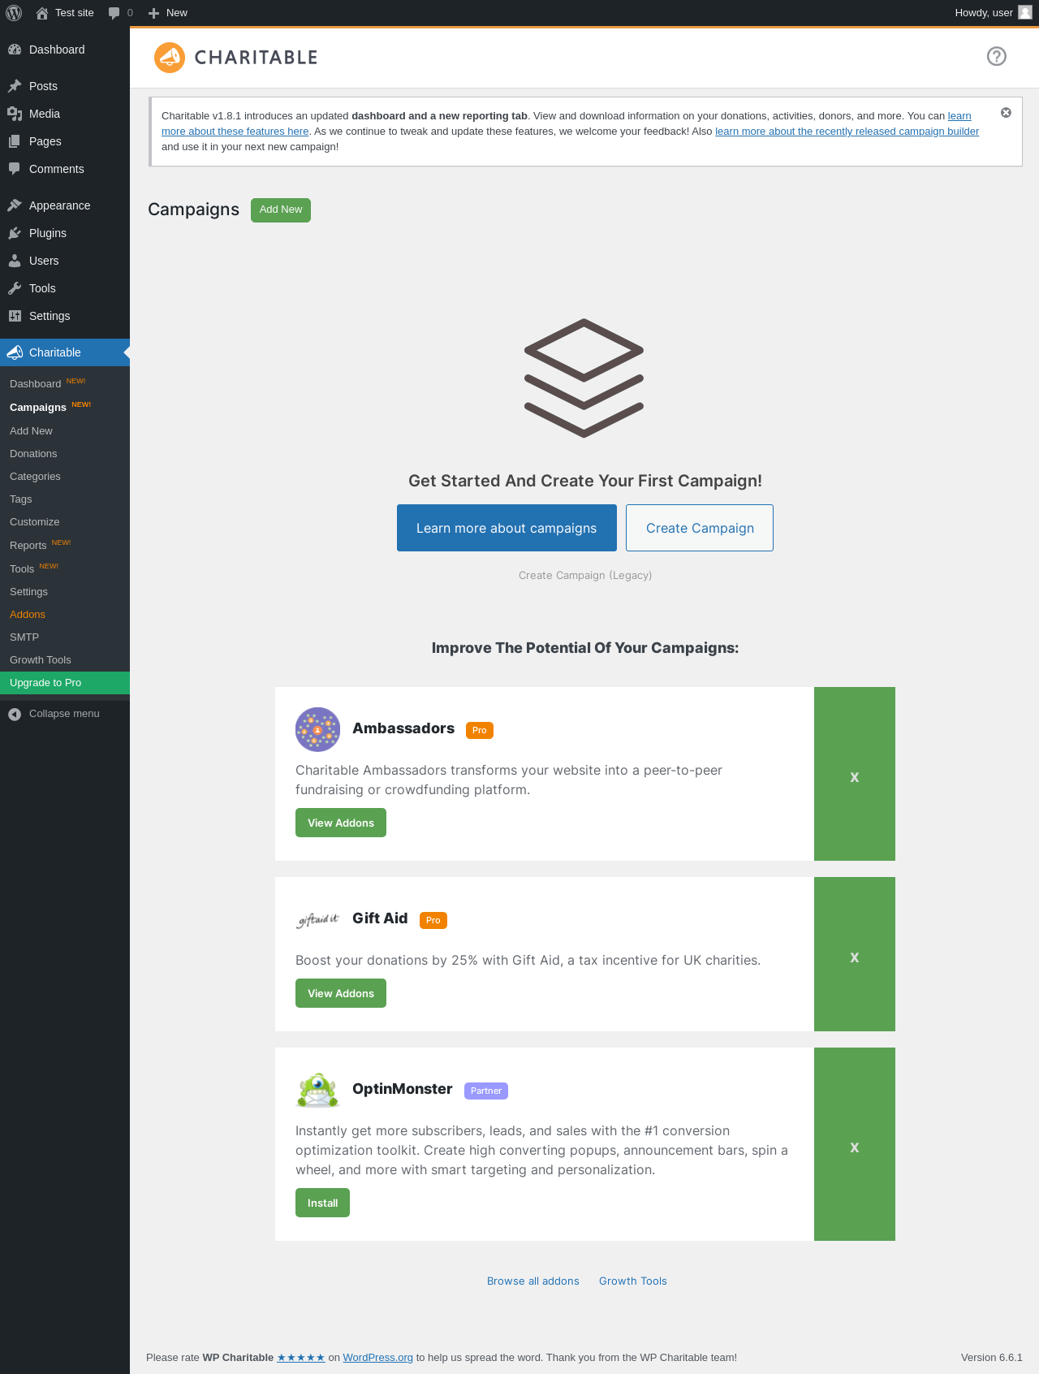Screen dimensions: 1039x1374
Task: Open Categories submenu item
Action: click(65, 476)
